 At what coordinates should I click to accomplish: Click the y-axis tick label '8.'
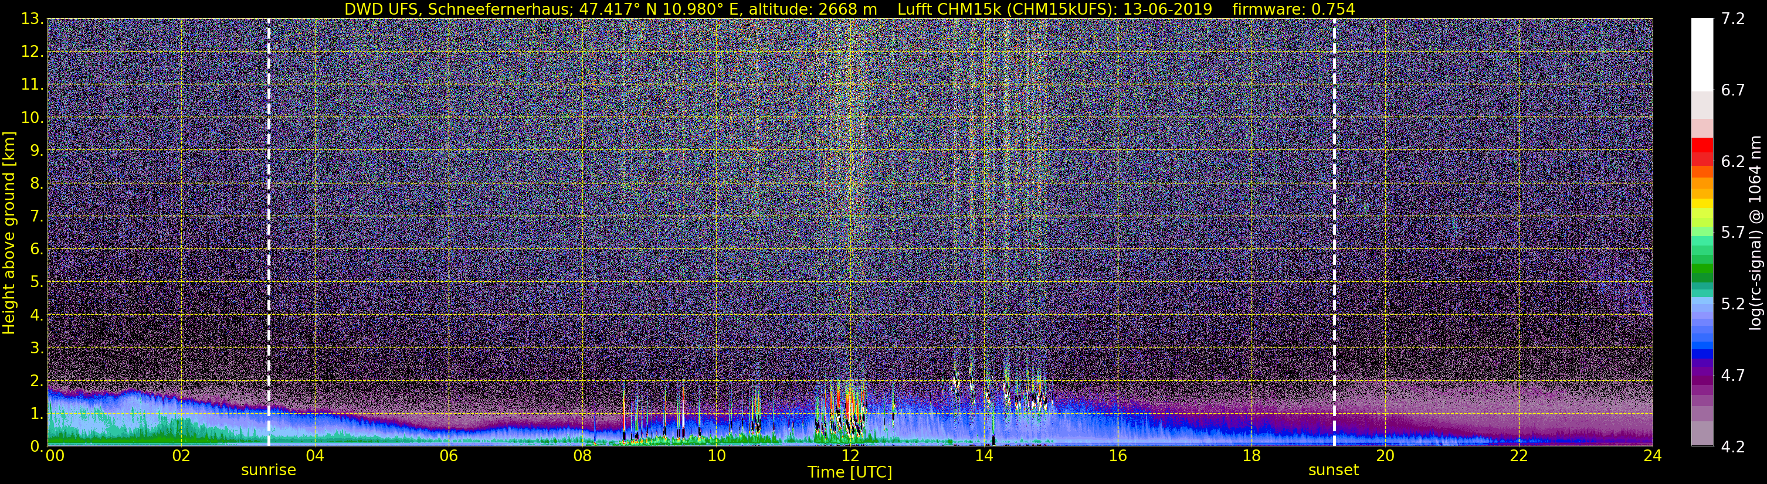tap(37, 183)
